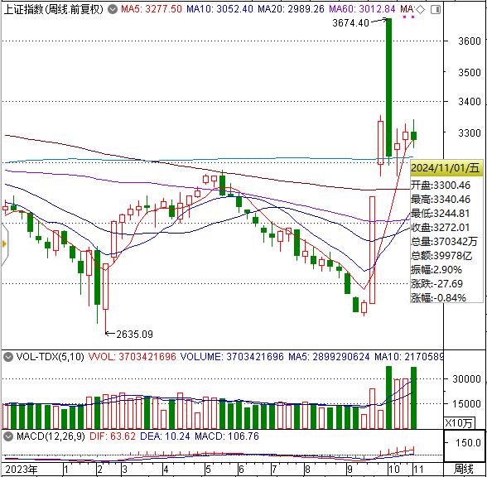
Task: Toggle the side panel icon at top right
Action: pyautogui.click(x=436, y=10)
